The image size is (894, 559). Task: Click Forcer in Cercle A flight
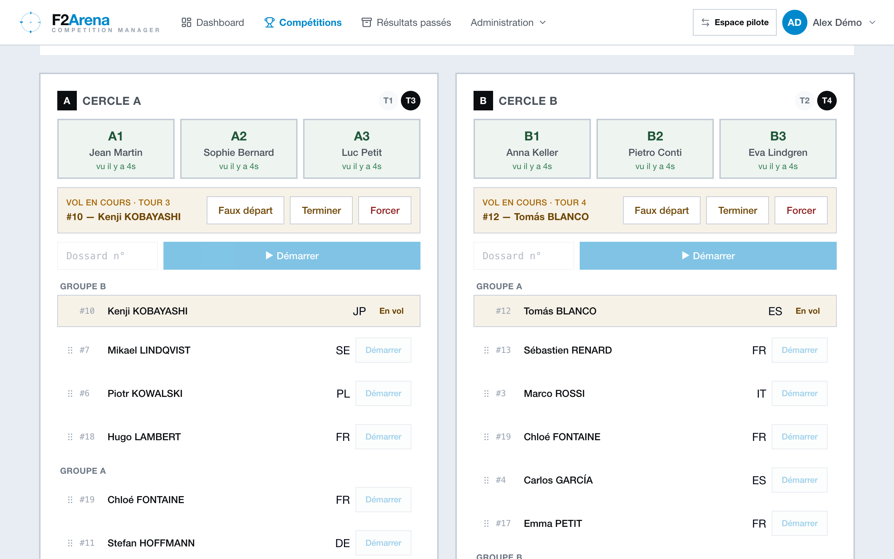[384, 210]
